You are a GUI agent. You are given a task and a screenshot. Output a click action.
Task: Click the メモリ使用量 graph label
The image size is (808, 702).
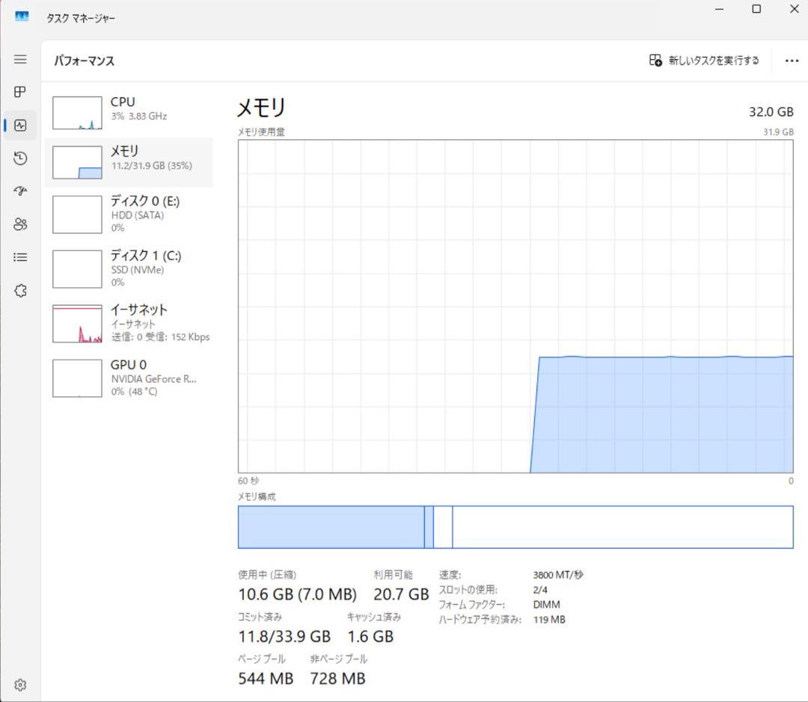point(261,132)
